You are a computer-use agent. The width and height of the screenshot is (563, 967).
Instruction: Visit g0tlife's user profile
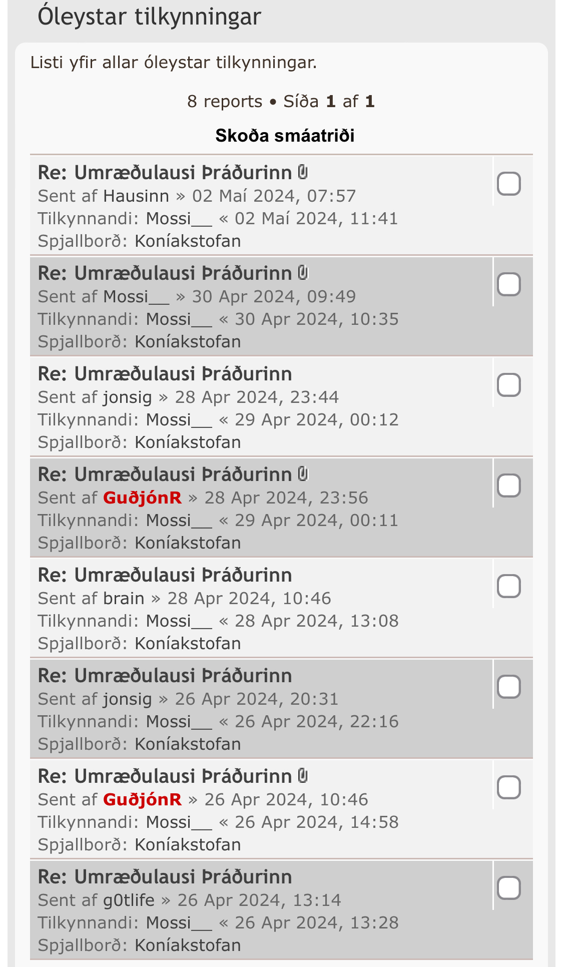129,900
